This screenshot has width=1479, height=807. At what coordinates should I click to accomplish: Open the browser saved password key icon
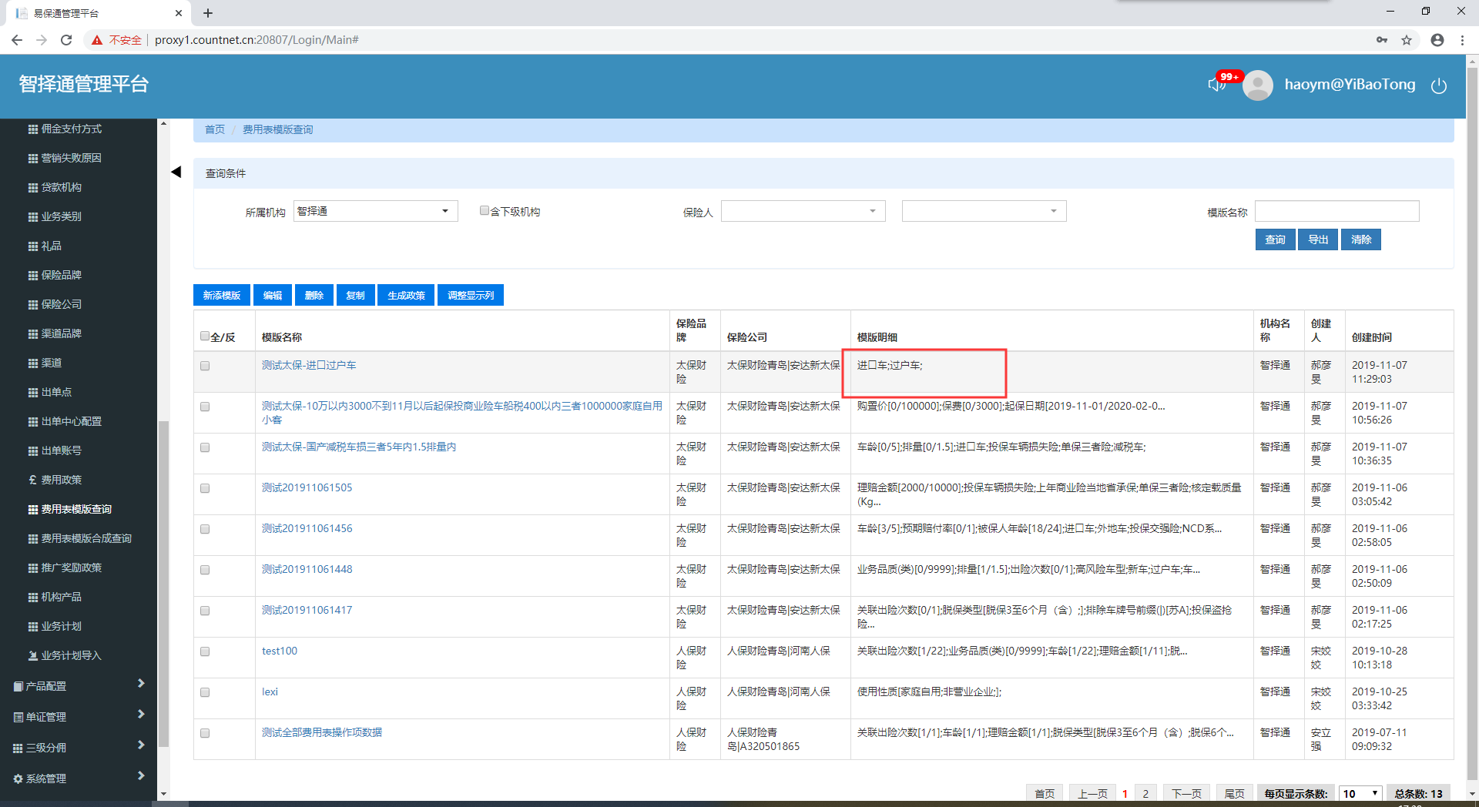point(1382,40)
